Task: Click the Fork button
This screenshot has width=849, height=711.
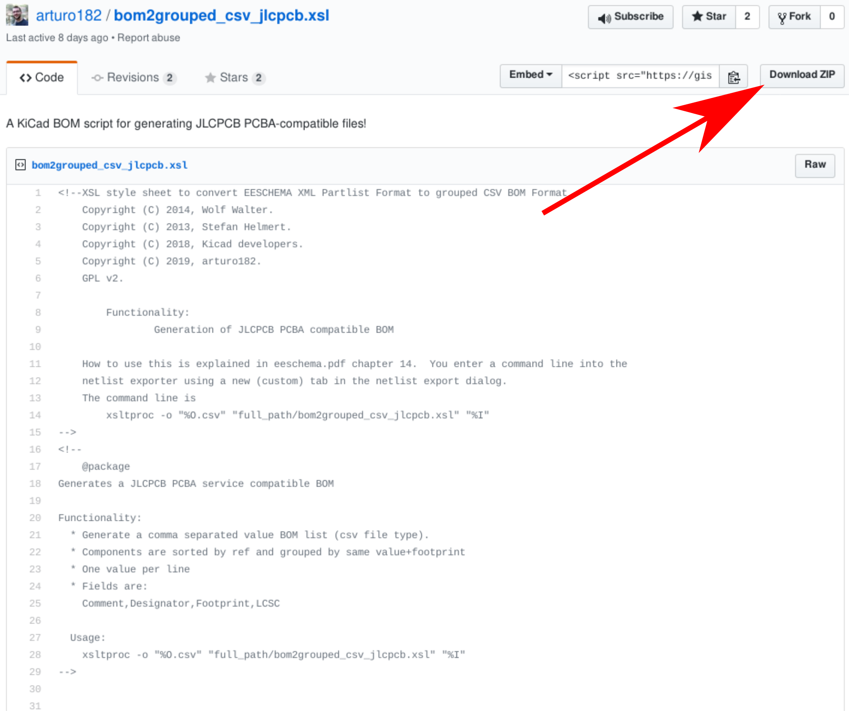Action: click(x=794, y=17)
